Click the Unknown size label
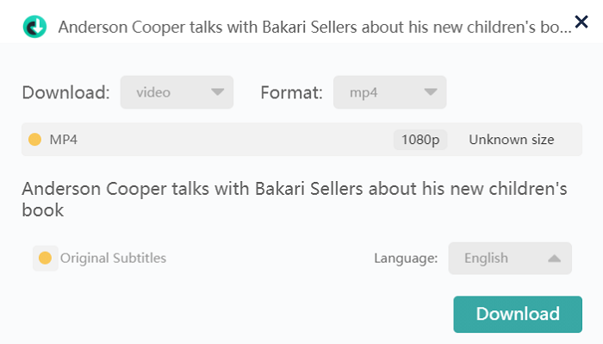This screenshot has height=344, width=603. coord(511,140)
